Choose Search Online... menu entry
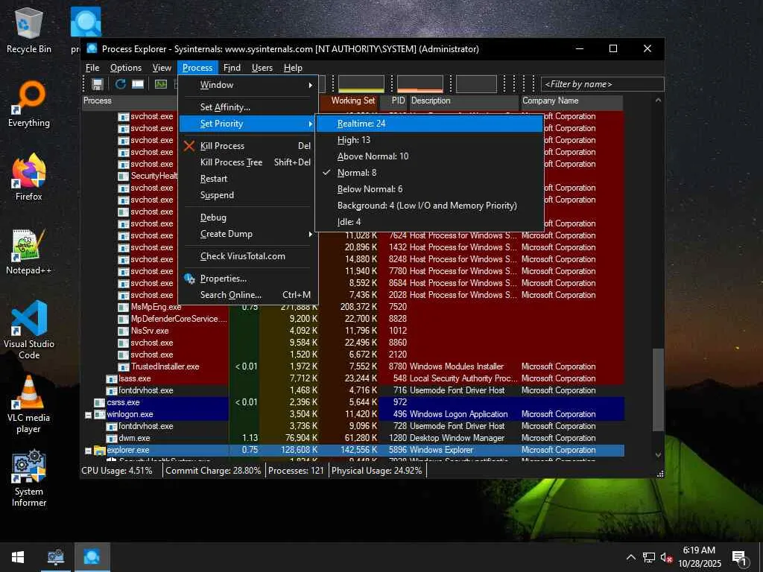This screenshot has height=572, width=763. 248,295
